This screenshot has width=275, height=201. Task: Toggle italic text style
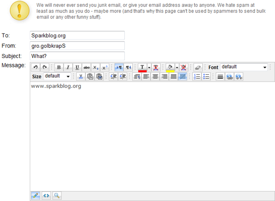pos(68,67)
